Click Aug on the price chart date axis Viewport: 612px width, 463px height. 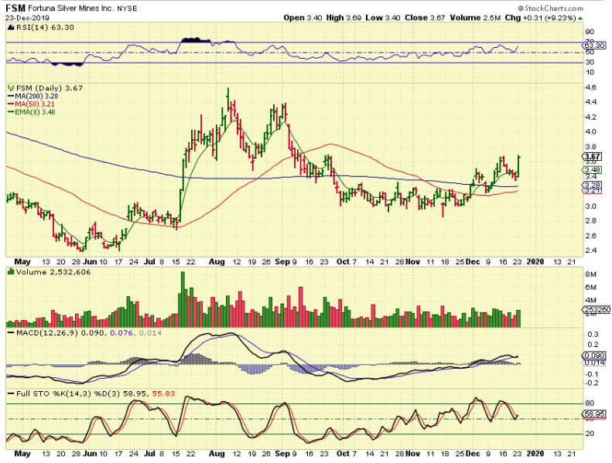click(x=217, y=262)
